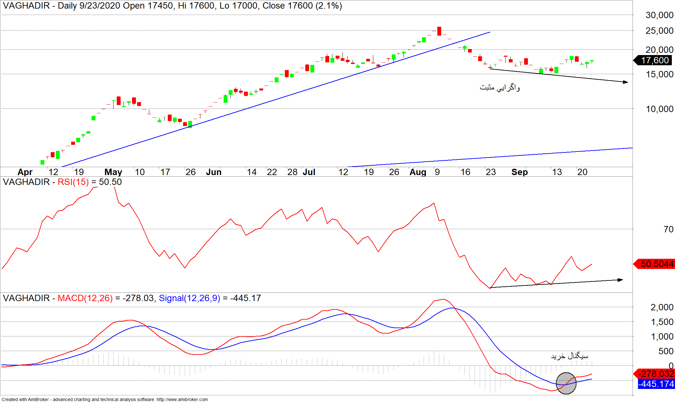Click the blue Signal(12,26,9) indicator label

pyautogui.click(x=189, y=298)
